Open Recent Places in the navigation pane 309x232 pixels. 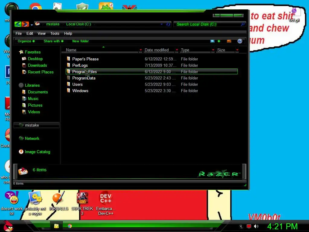tap(41, 72)
